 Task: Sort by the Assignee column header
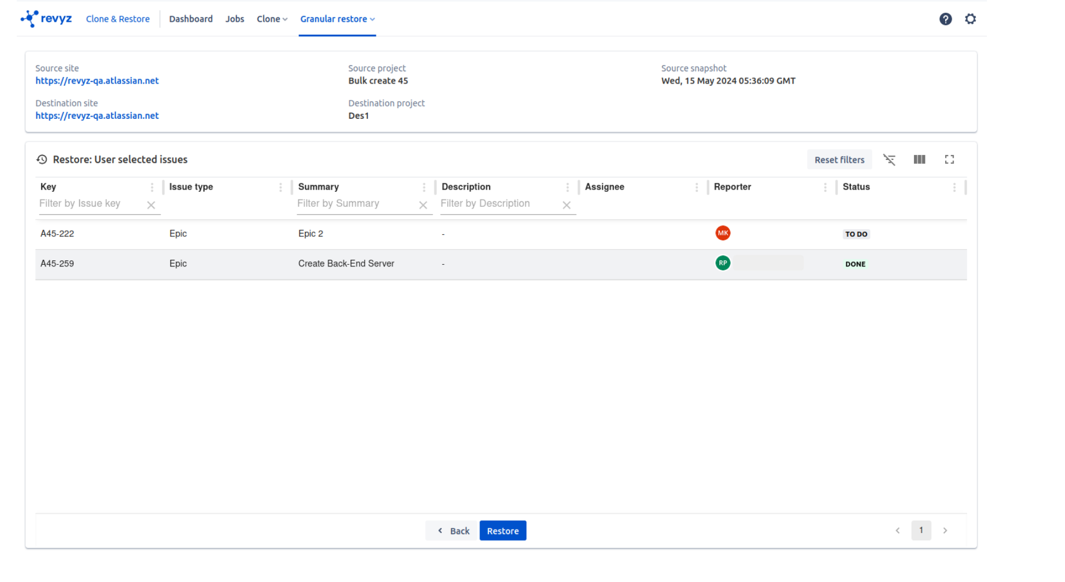(604, 187)
